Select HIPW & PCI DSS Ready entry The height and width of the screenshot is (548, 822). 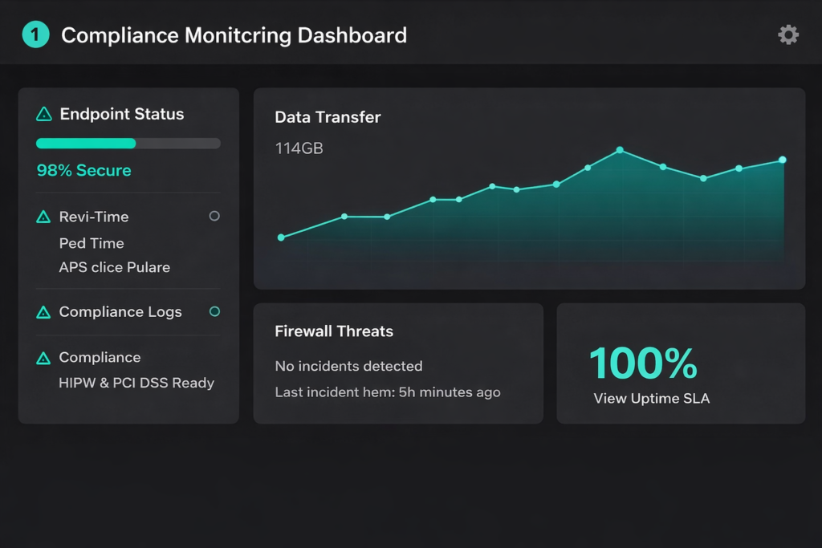click(x=136, y=383)
